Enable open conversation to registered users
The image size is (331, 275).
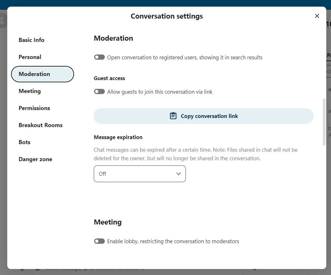pos(99,57)
